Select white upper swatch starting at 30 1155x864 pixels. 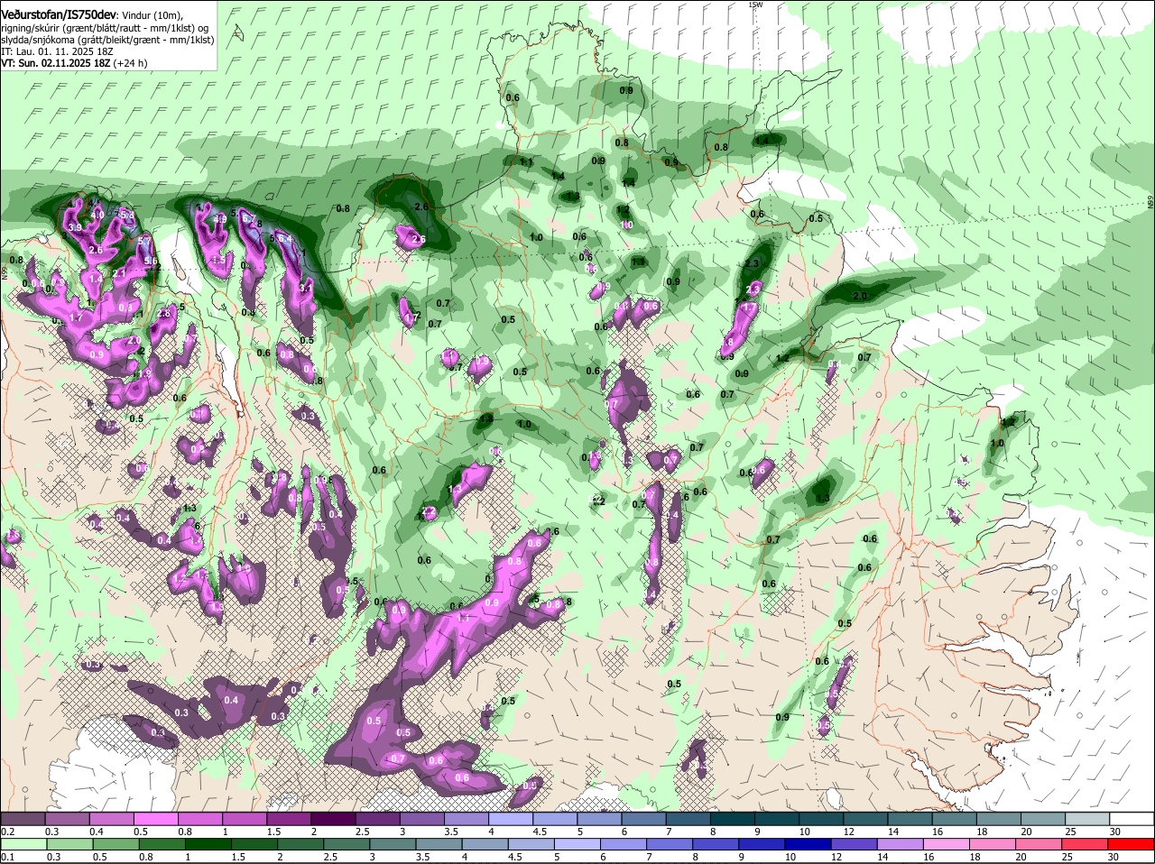[x=1132, y=818]
